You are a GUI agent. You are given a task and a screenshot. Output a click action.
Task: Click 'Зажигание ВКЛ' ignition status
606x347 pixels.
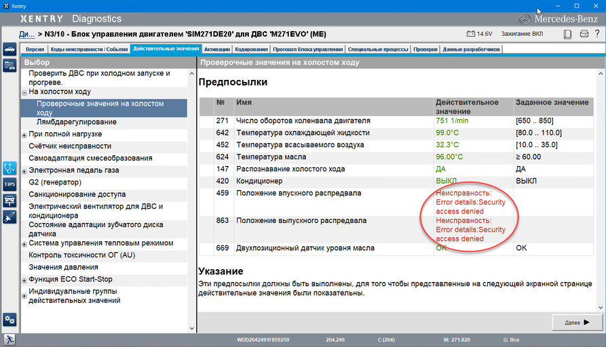click(522, 34)
